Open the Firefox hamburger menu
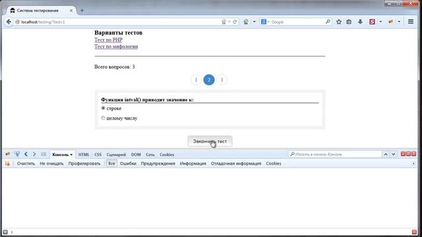Screen dimensions: 422x237 [x=411, y=22]
